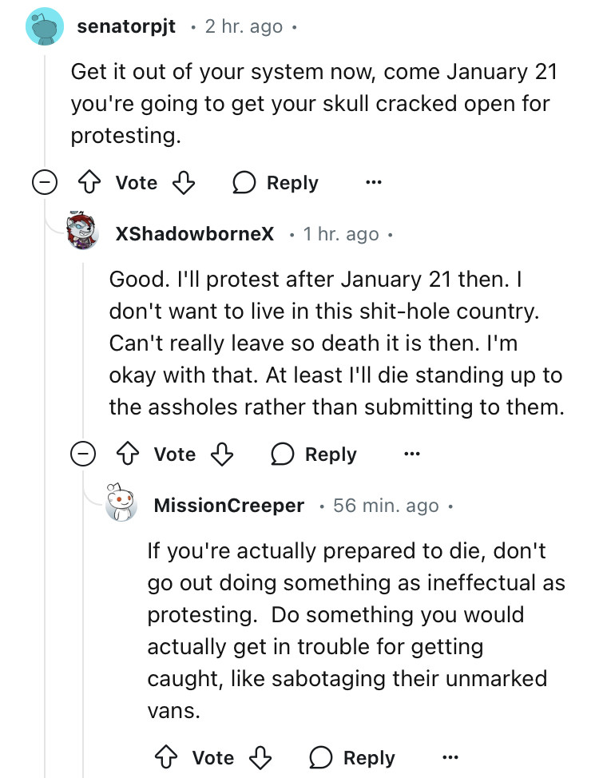Open more options on senatorpjt's comment
The image size is (599, 778).
[373, 183]
